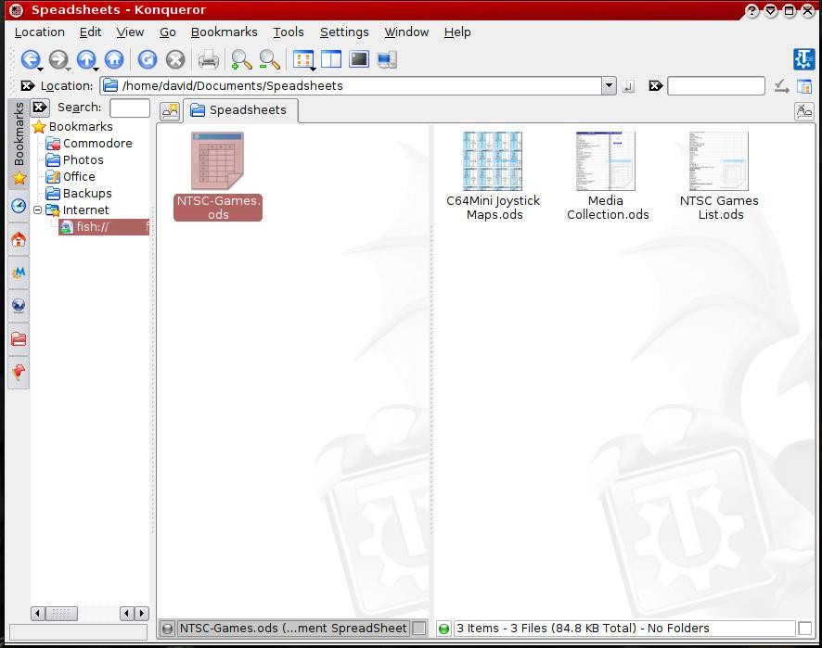Reload the current view
822x648 pixels.
[148, 59]
